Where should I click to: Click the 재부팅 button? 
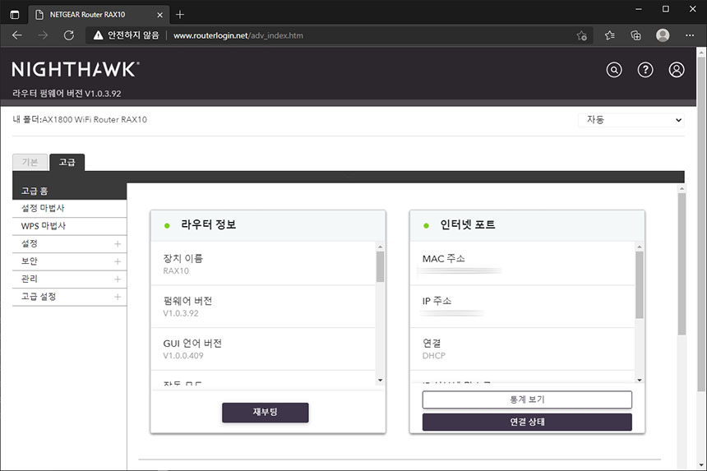[265, 412]
